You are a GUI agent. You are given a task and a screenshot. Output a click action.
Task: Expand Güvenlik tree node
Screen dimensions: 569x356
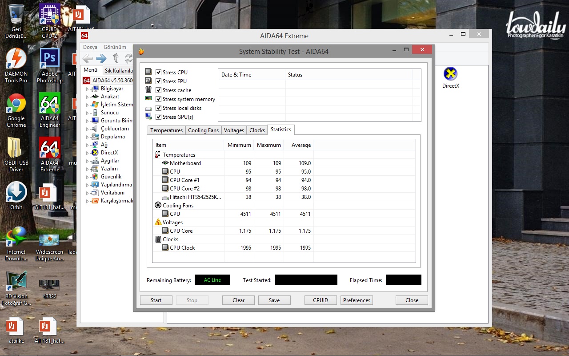point(87,177)
